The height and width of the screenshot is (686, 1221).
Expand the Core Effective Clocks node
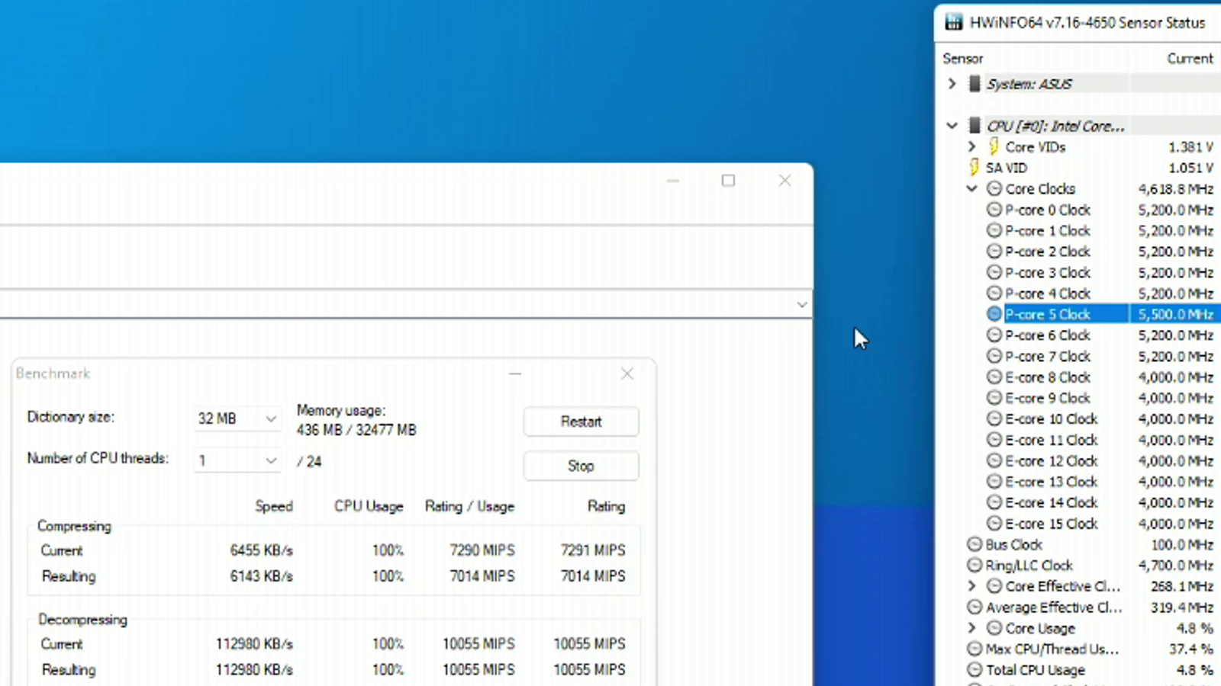click(x=971, y=586)
